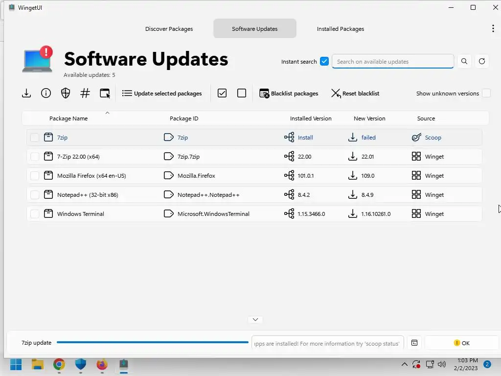
Task: Click the 7zip update progress bar
Action: point(153,342)
